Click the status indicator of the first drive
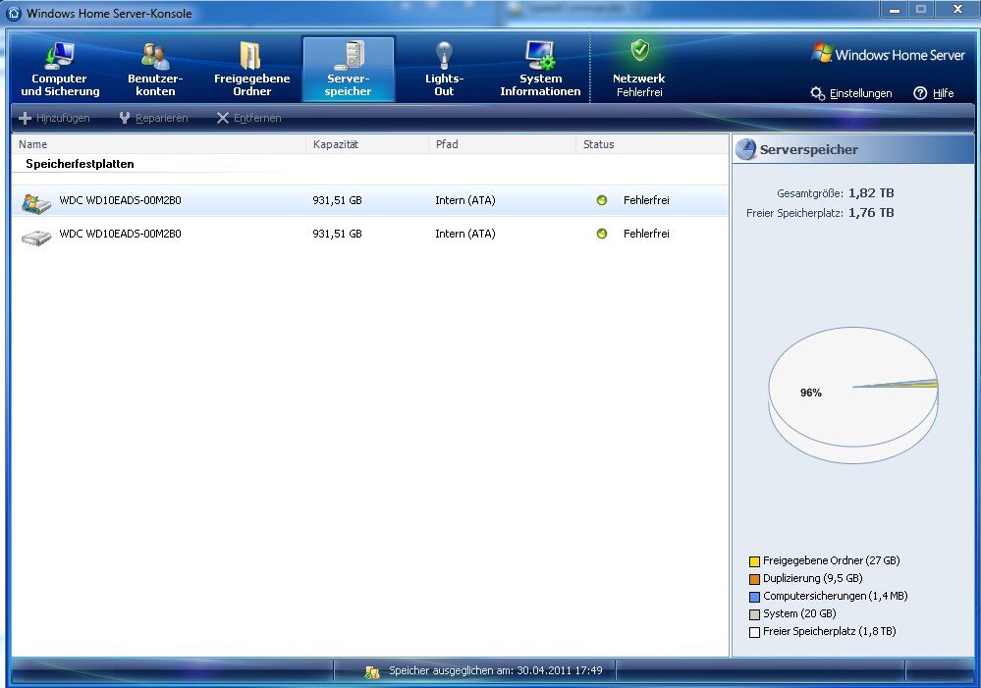The image size is (981, 688). click(x=602, y=200)
